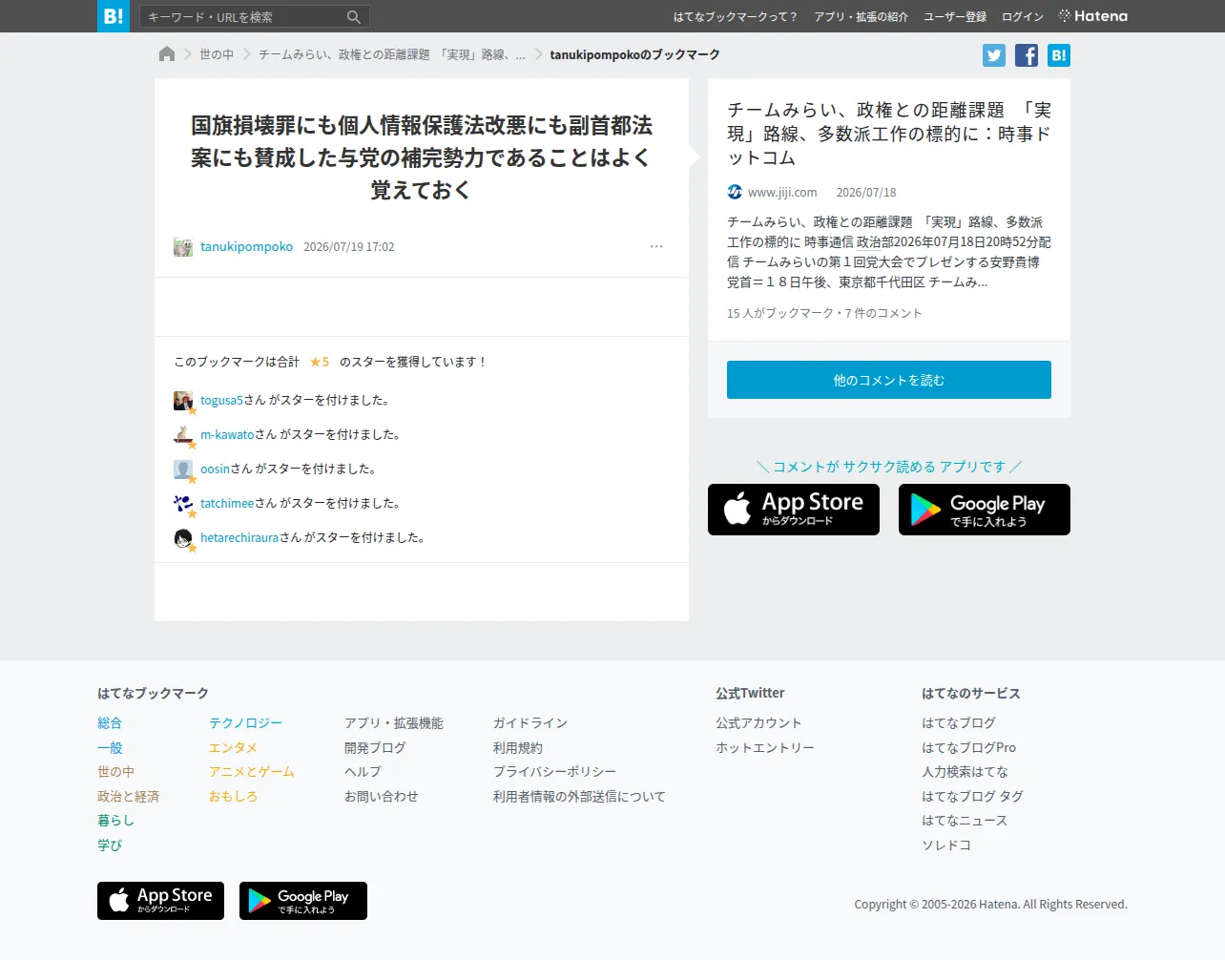Screen dimensions: 1225x960
Task: Click the テクノロジー footer category link
Action: click(246, 723)
